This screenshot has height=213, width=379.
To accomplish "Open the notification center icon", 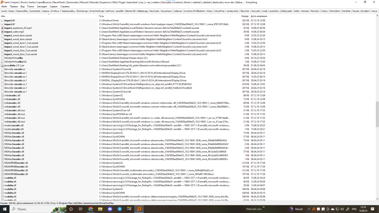I will point(373,209).
